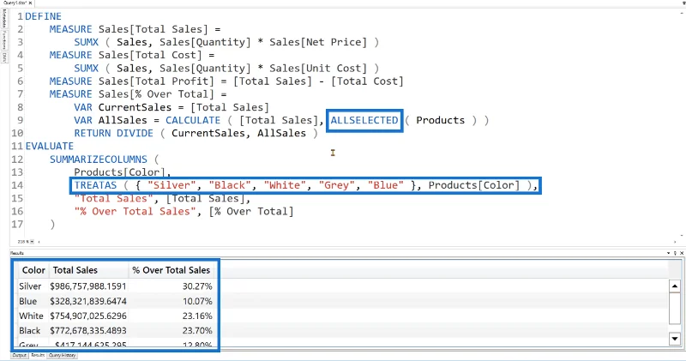Open the editor zoom percentage dropdown
This screenshot has width=686, height=361.
point(32,242)
